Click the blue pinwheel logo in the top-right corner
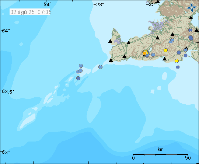 pyautogui.click(x=192, y=8)
